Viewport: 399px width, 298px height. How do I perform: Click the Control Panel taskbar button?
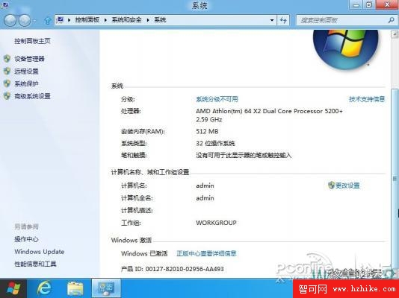[106, 288]
